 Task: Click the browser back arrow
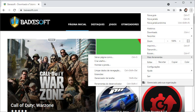click(x=4, y=10)
